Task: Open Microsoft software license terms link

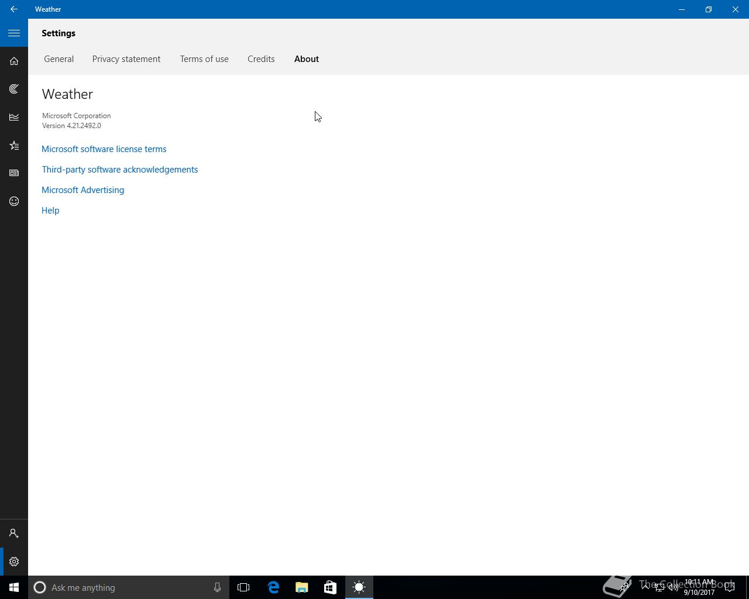Action: [104, 149]
